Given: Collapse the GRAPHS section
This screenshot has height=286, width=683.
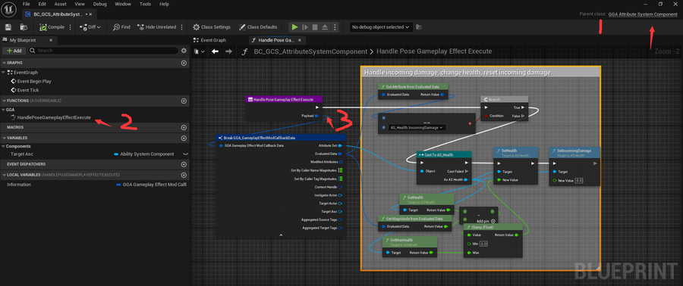Looking at the screenshot, I should (4, 63).
